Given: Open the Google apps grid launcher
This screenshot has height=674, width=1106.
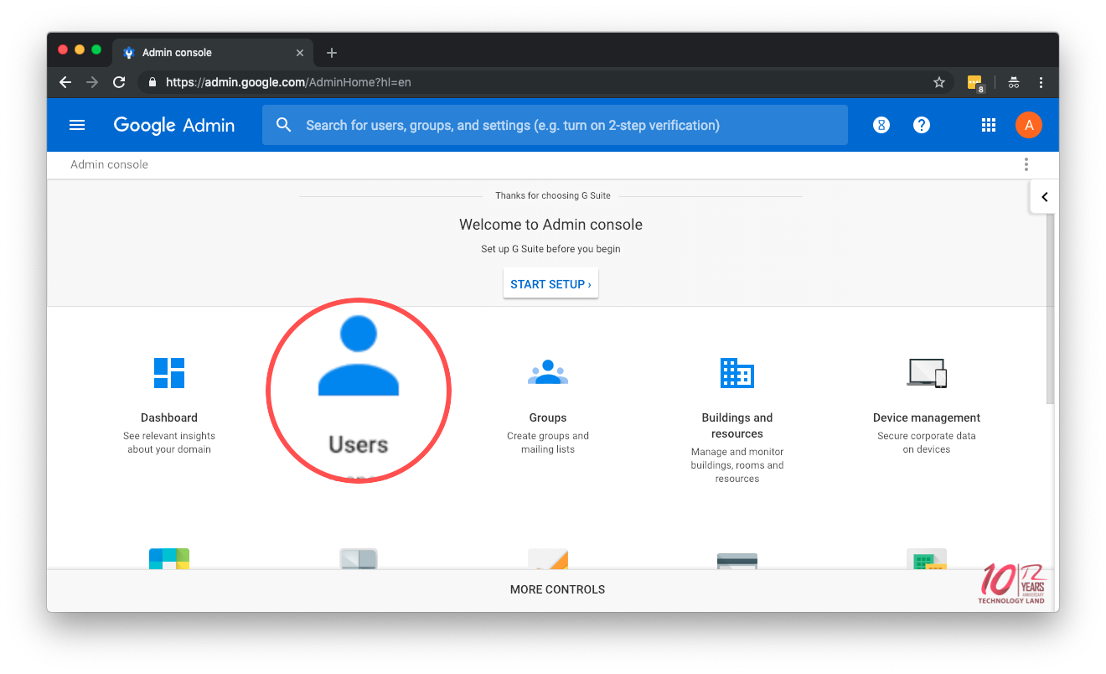Looking at the screenshot, I should (x=989, y=125).
